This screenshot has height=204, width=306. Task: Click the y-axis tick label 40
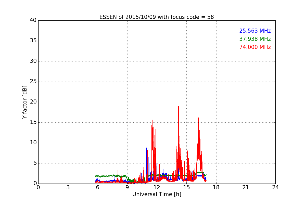point(33,20)
